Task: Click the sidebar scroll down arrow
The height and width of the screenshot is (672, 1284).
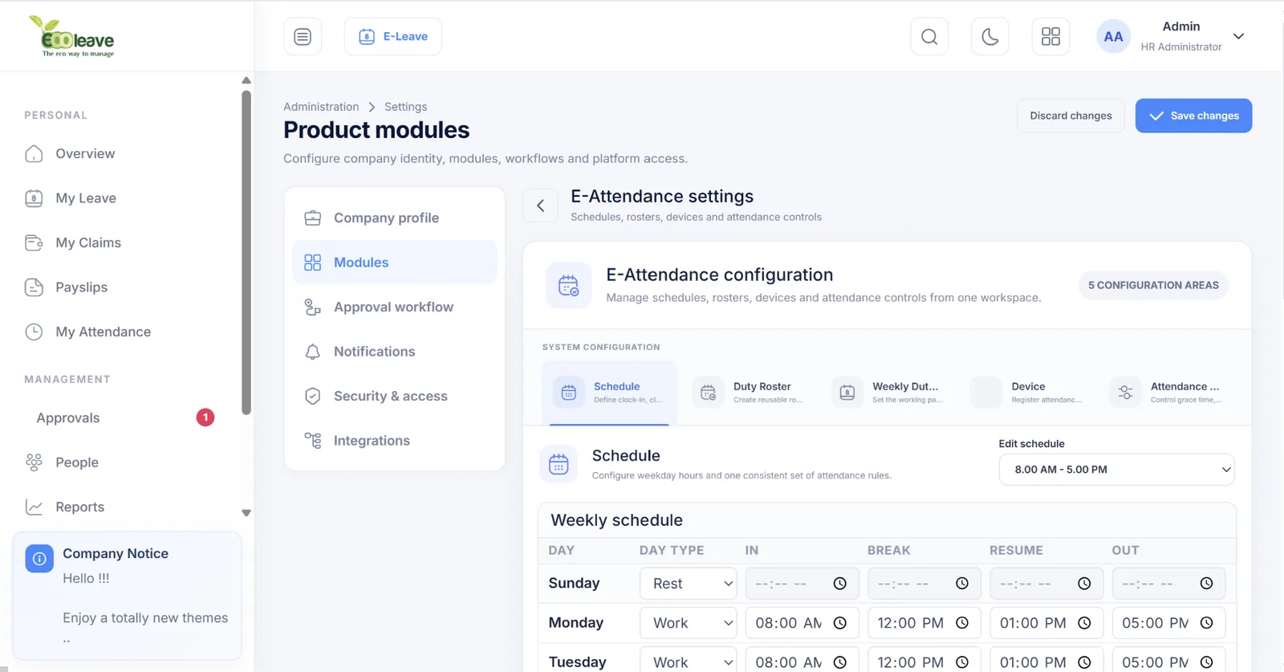Action: tap(246, 513)
